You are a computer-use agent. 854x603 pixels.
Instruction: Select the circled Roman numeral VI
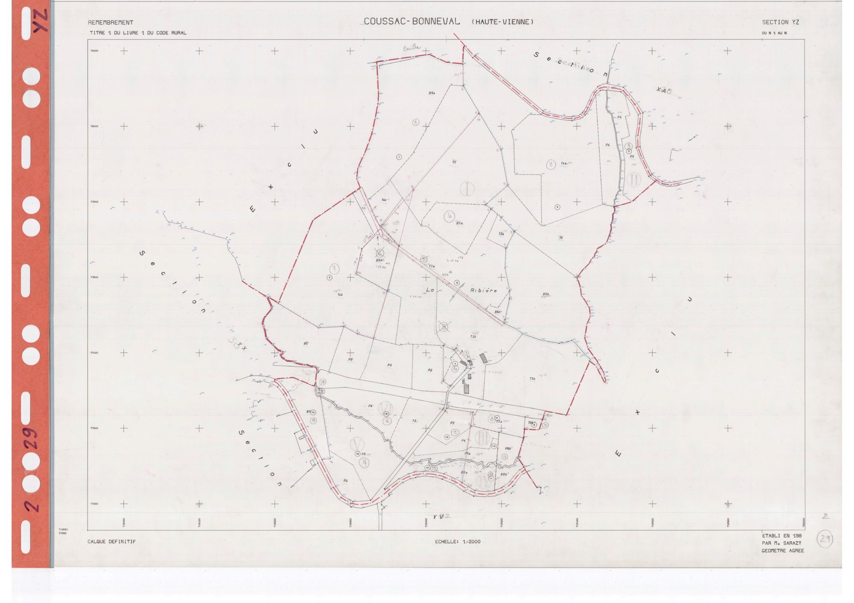386,408
